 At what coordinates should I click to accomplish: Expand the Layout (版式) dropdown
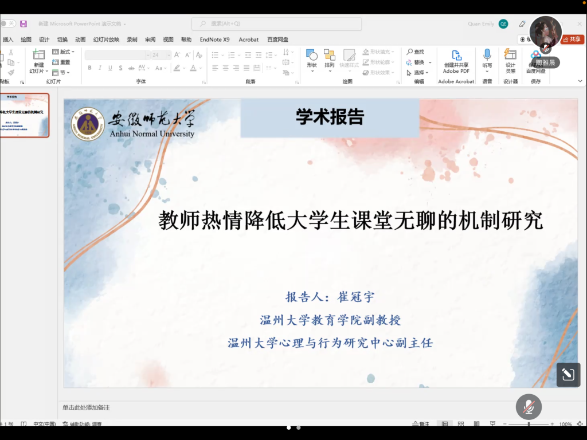64,52
